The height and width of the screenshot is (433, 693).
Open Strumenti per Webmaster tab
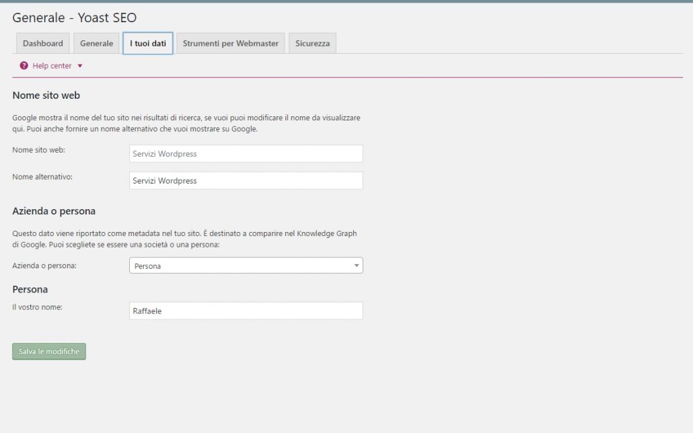231,43
